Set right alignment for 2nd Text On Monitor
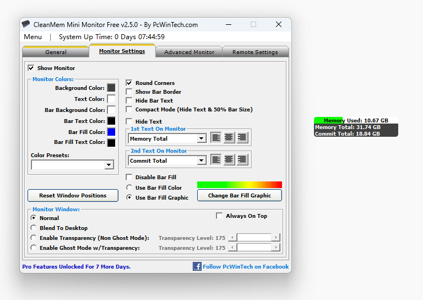Image resolution: width=423 pixels, height=300 pixels. coord(242,160)
